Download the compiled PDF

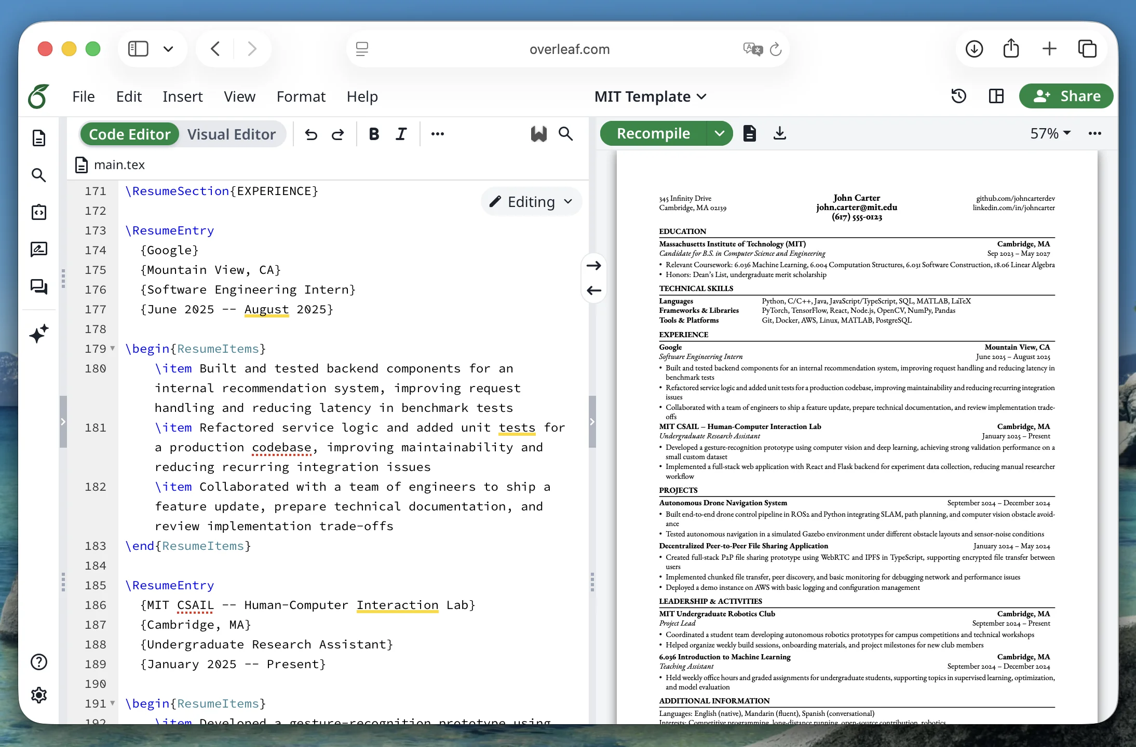click(x=780, y=133)
